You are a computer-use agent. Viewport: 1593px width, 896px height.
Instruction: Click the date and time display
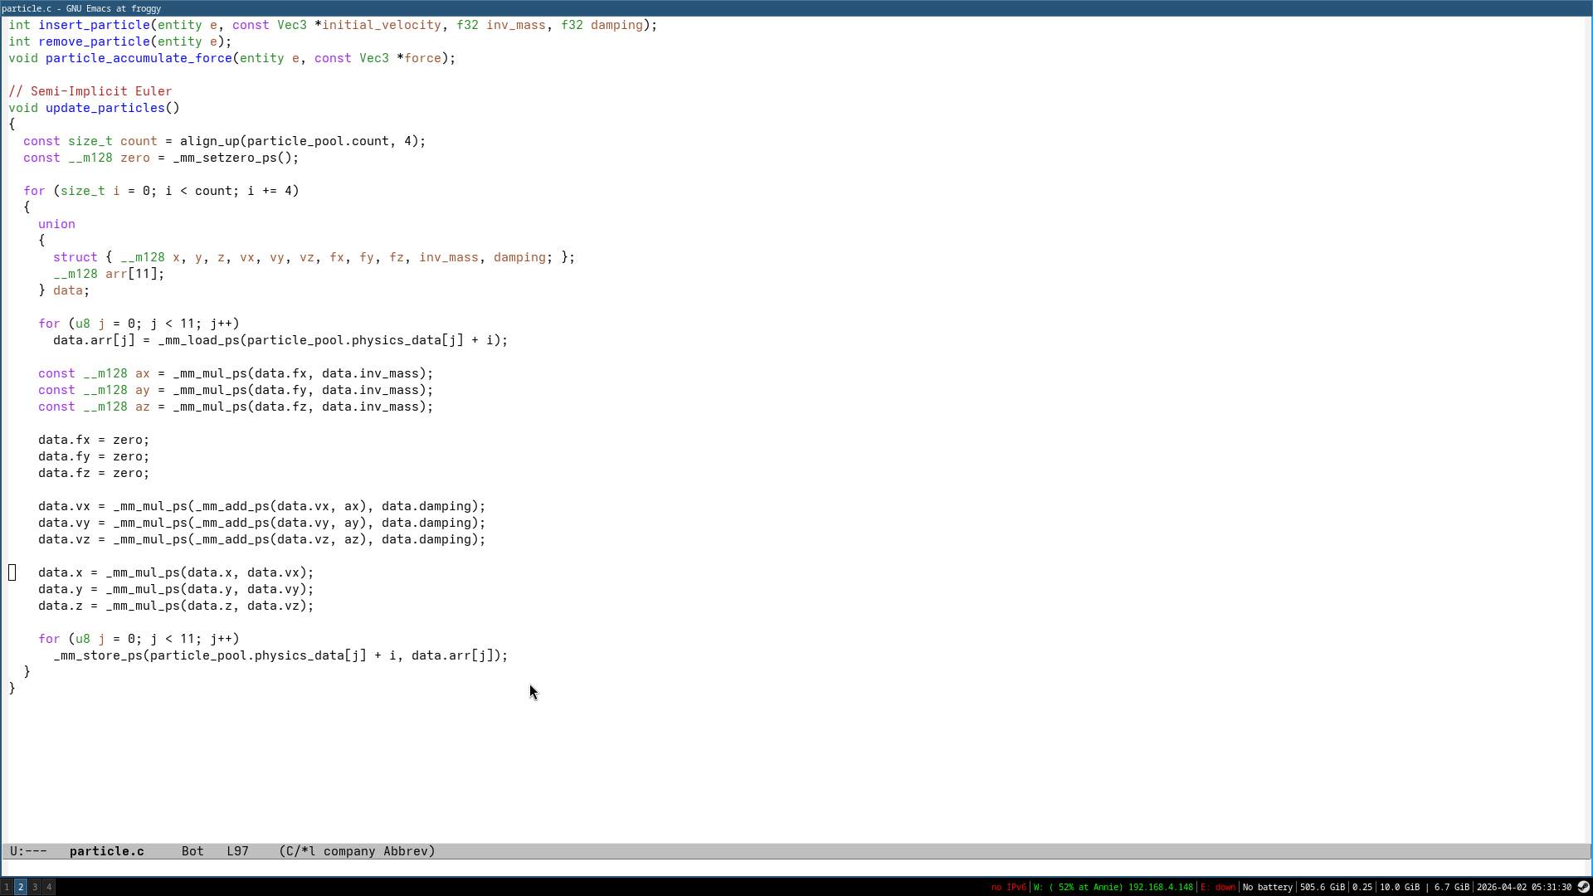(1523, 887)
